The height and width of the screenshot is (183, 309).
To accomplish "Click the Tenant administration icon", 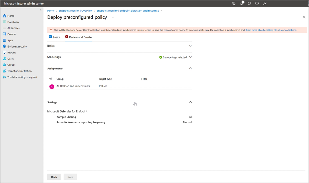I will pyautogui.click(x=5, y=71).
